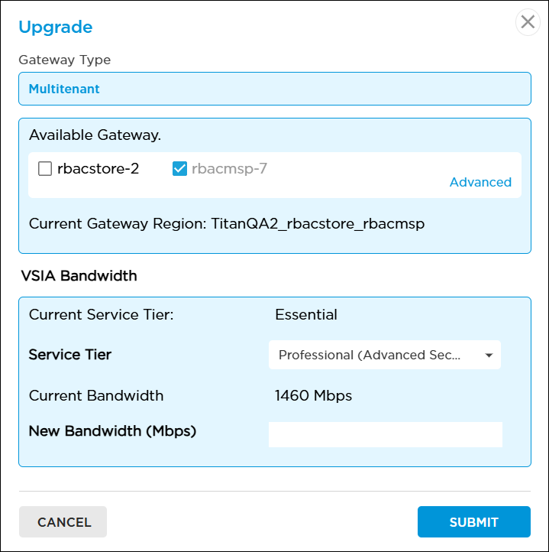The image size is (549, 552).
Task: Click the VSIA Bandwidth section heading
Action: (79, 276)
